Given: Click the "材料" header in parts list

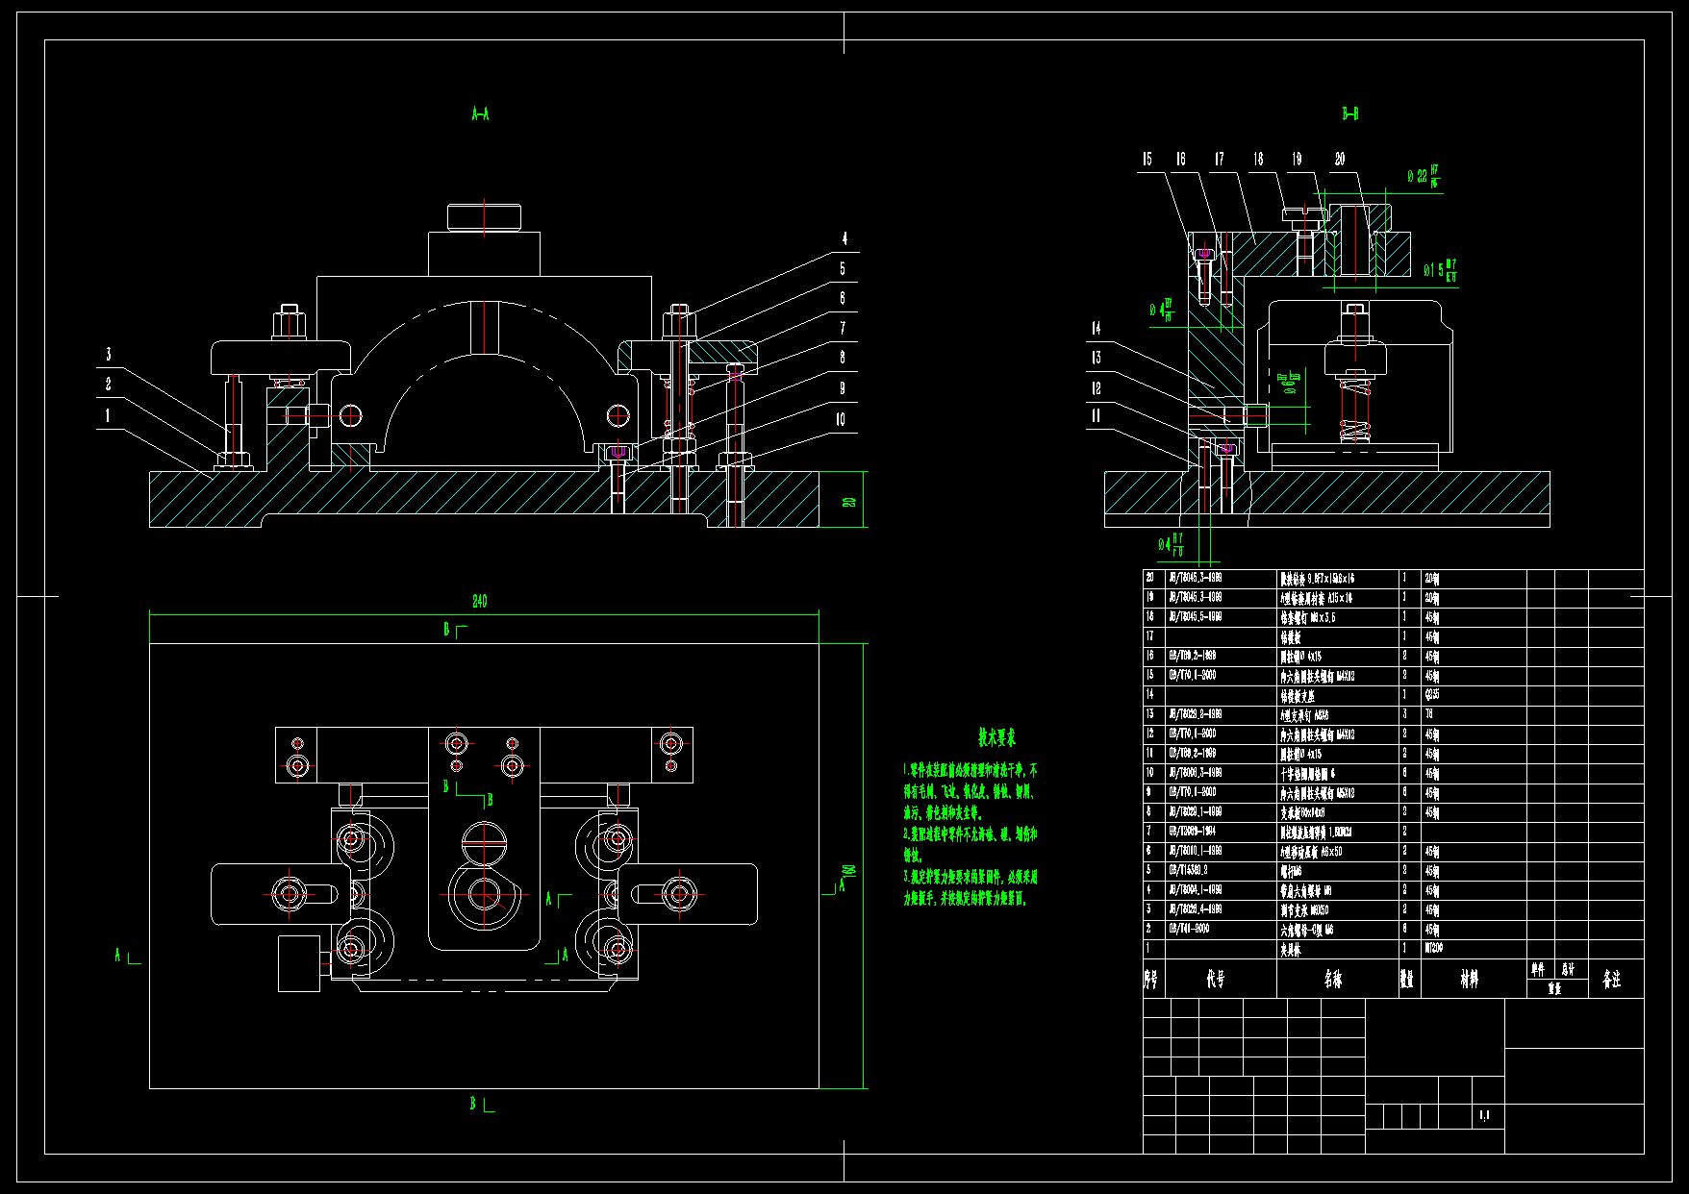Looking at the screenshot, I should point(1469,979).
